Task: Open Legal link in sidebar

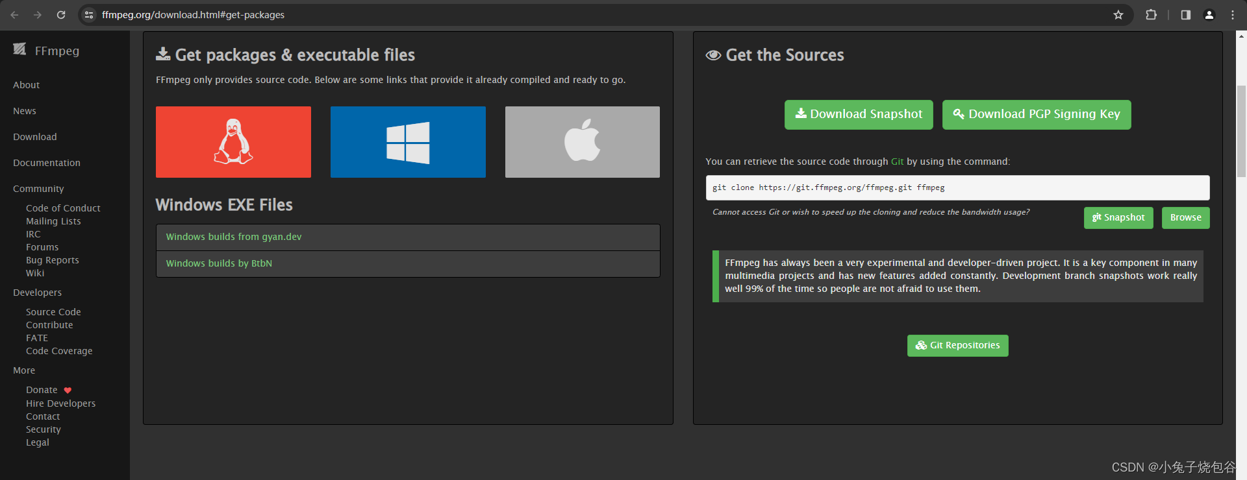Action: [38, 442]
